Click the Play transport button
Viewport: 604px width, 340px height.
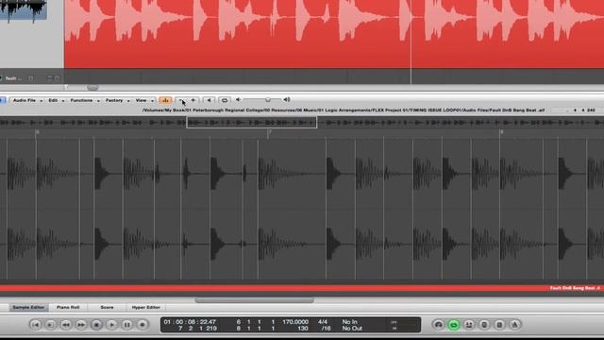point(111,325)
